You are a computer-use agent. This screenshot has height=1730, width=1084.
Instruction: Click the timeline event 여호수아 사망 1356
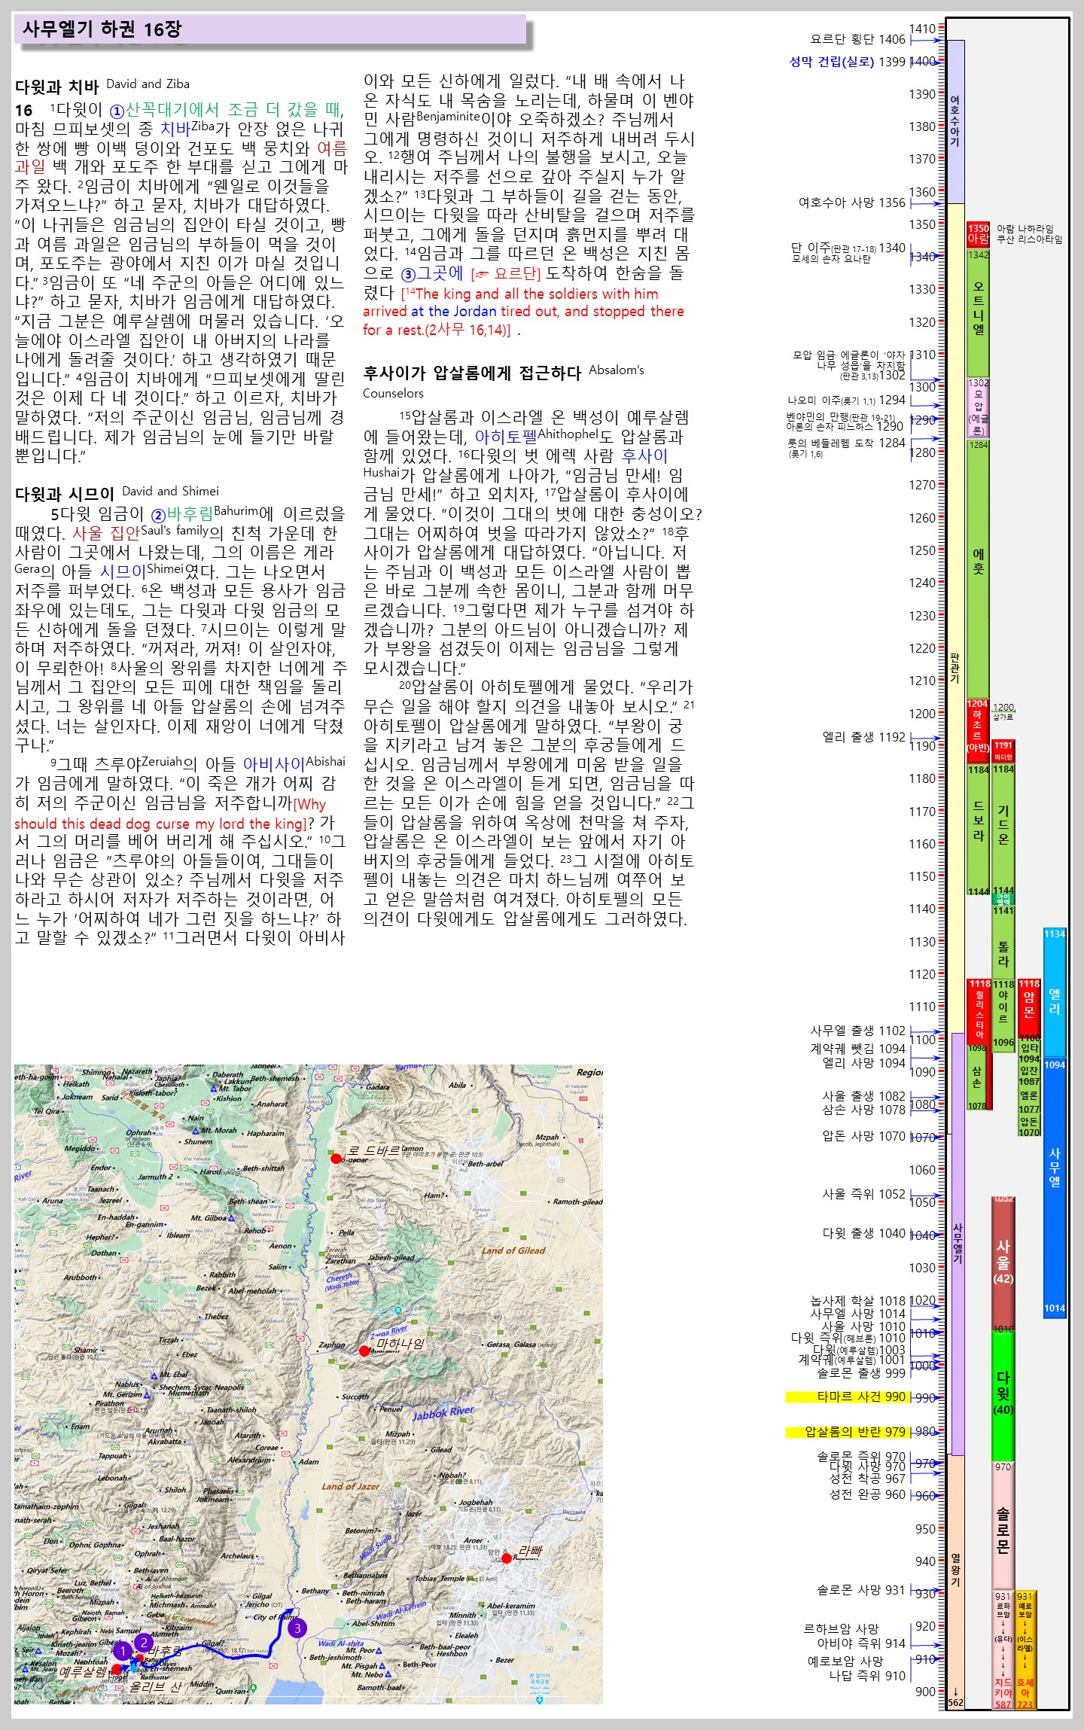point(852,203)
